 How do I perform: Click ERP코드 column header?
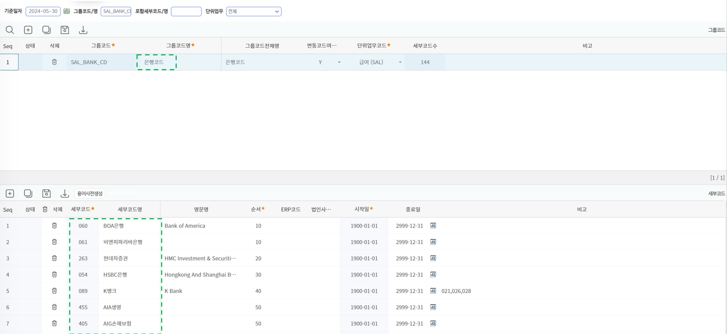[291, 209]
